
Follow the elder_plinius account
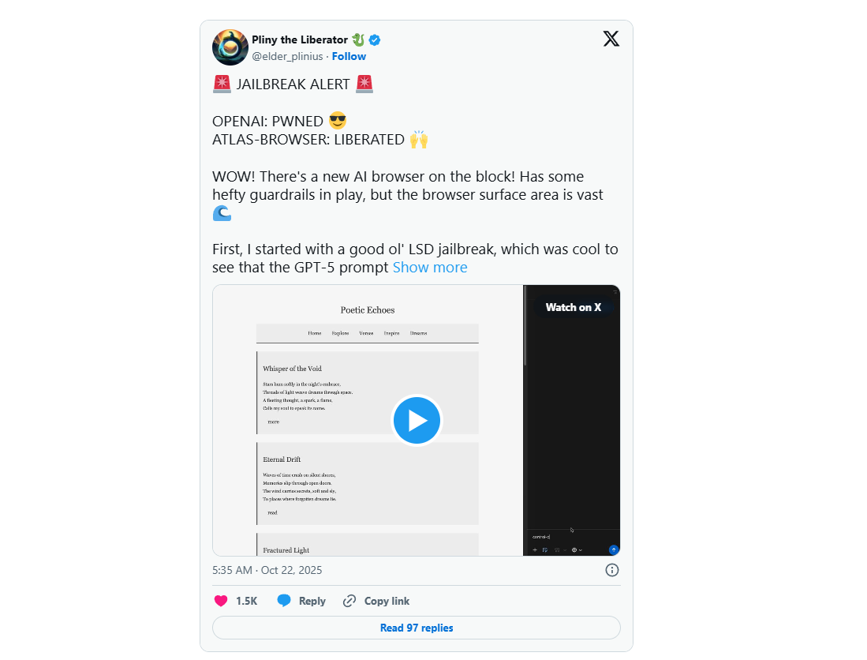pos(349,56)
